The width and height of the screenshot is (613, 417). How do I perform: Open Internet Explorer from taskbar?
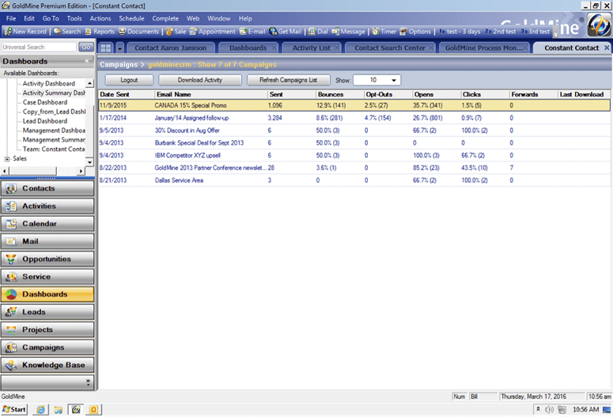(x=40, y=410)
